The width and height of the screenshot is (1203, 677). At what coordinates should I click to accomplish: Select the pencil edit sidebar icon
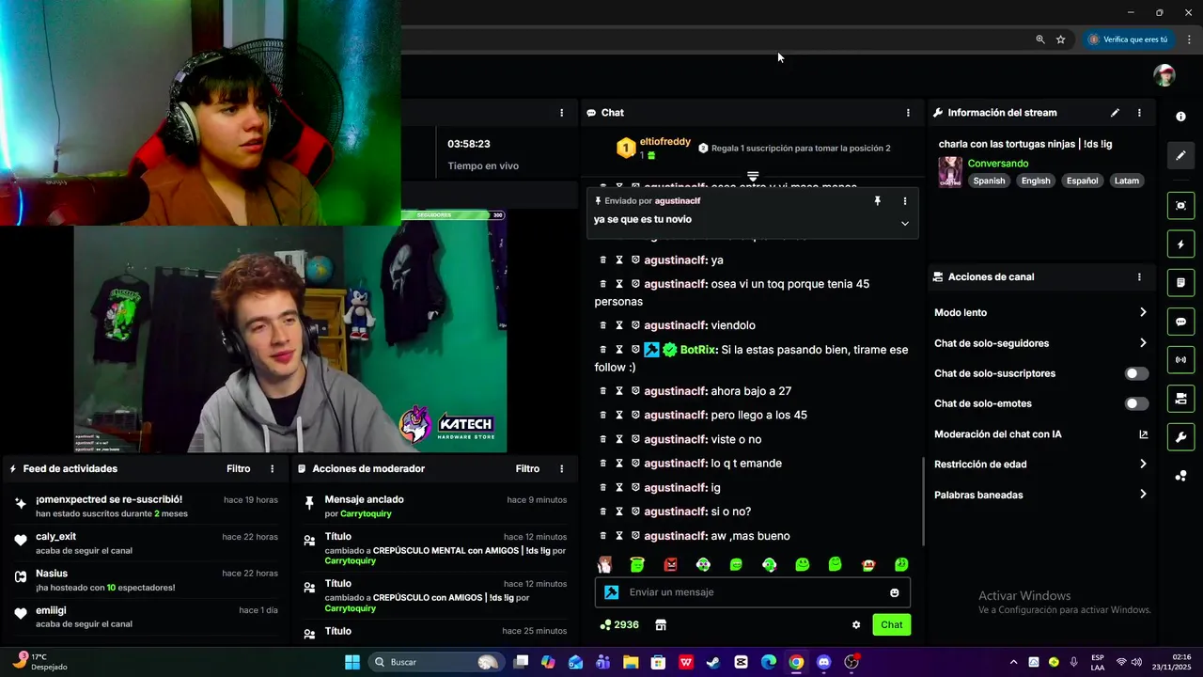tap(1180, 155)
